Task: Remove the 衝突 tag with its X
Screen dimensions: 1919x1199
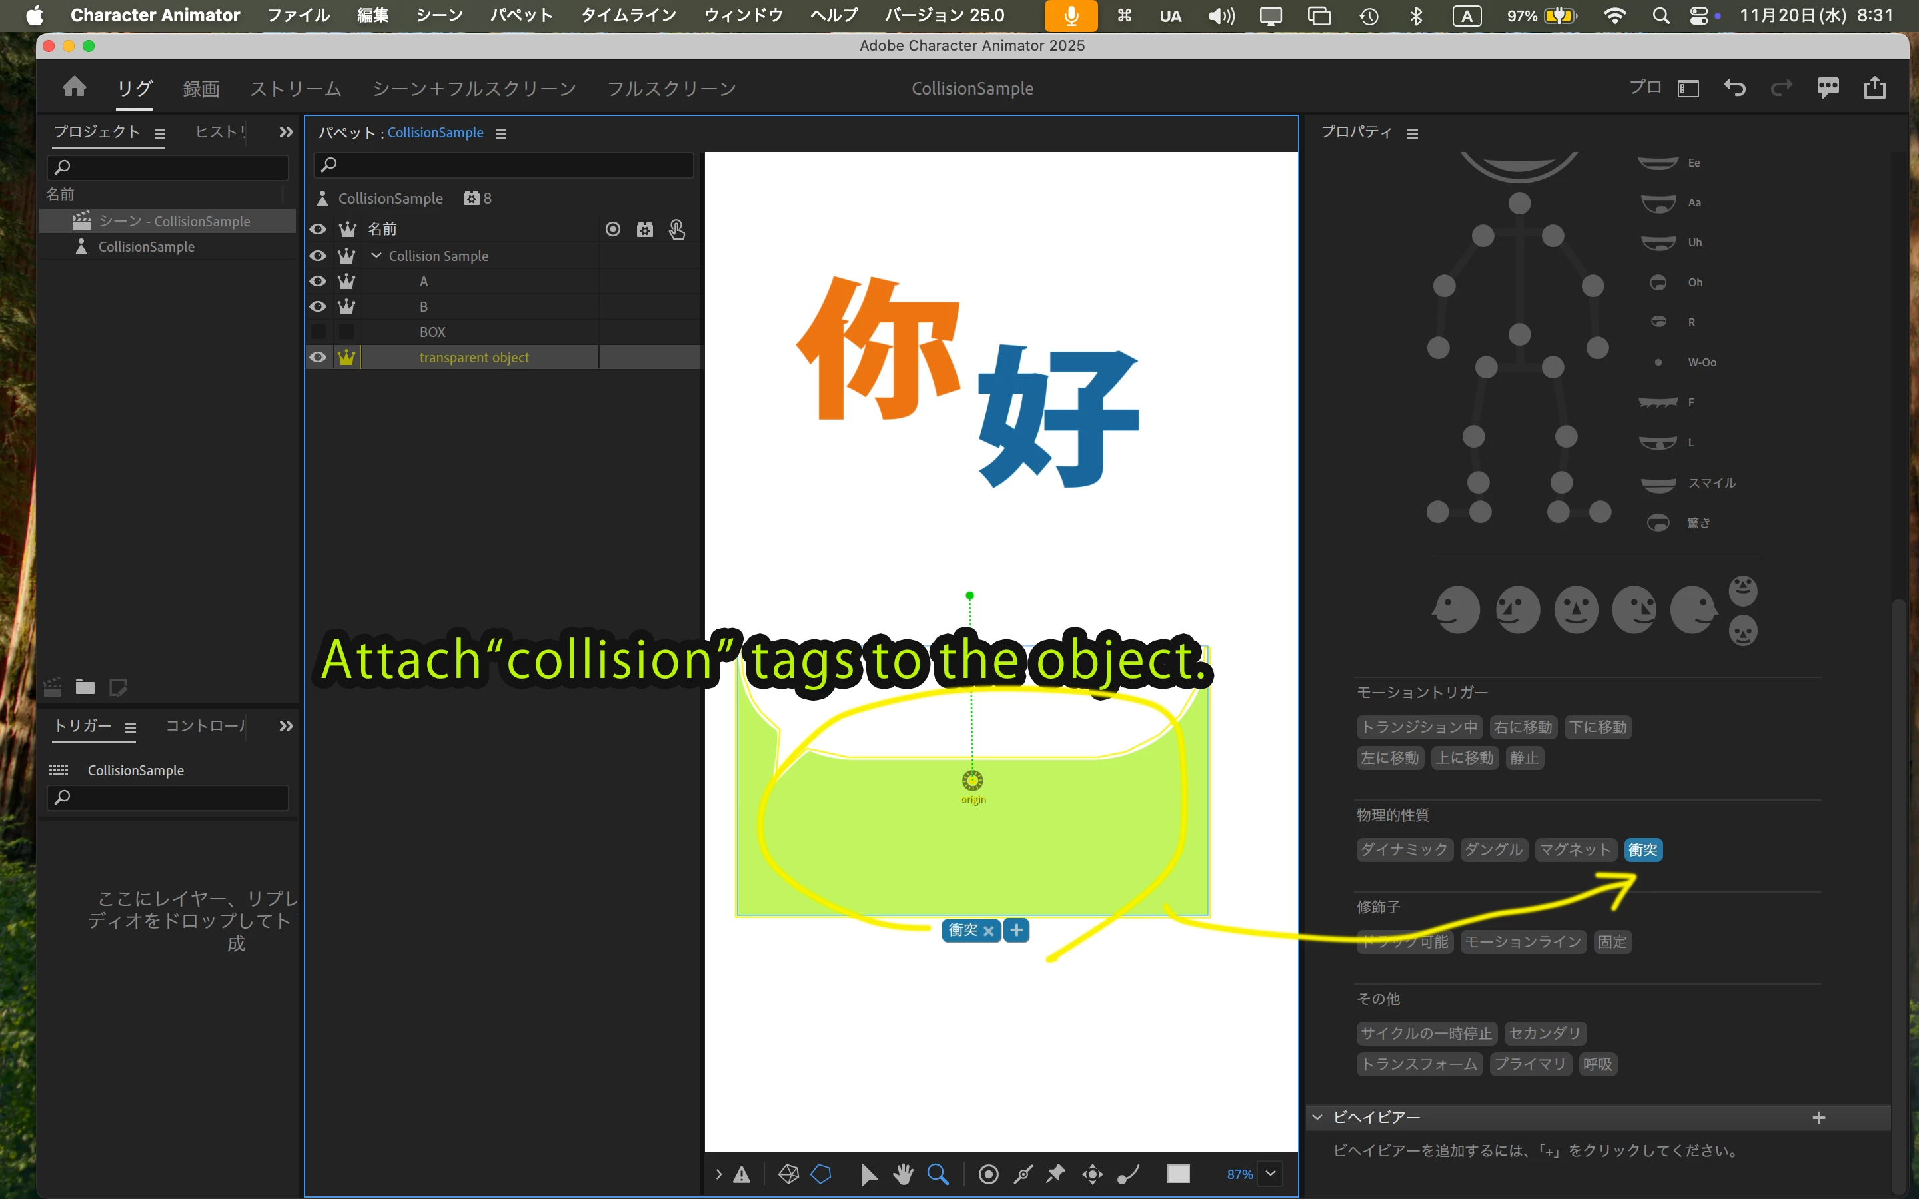Action: pyautogui.click(x=988, y=931)
